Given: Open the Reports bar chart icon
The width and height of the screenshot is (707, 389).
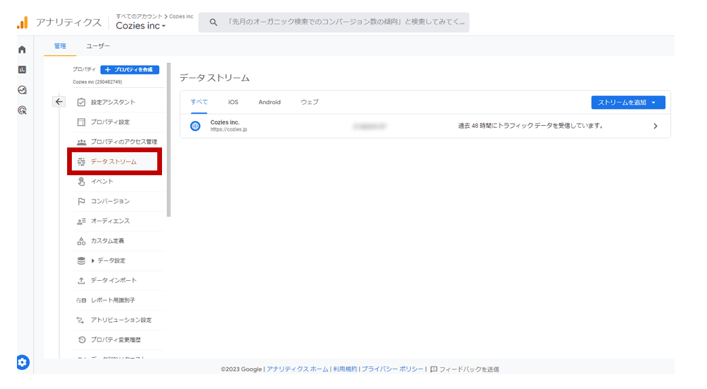Looking at the screenshot, I should tap(22, 69).
